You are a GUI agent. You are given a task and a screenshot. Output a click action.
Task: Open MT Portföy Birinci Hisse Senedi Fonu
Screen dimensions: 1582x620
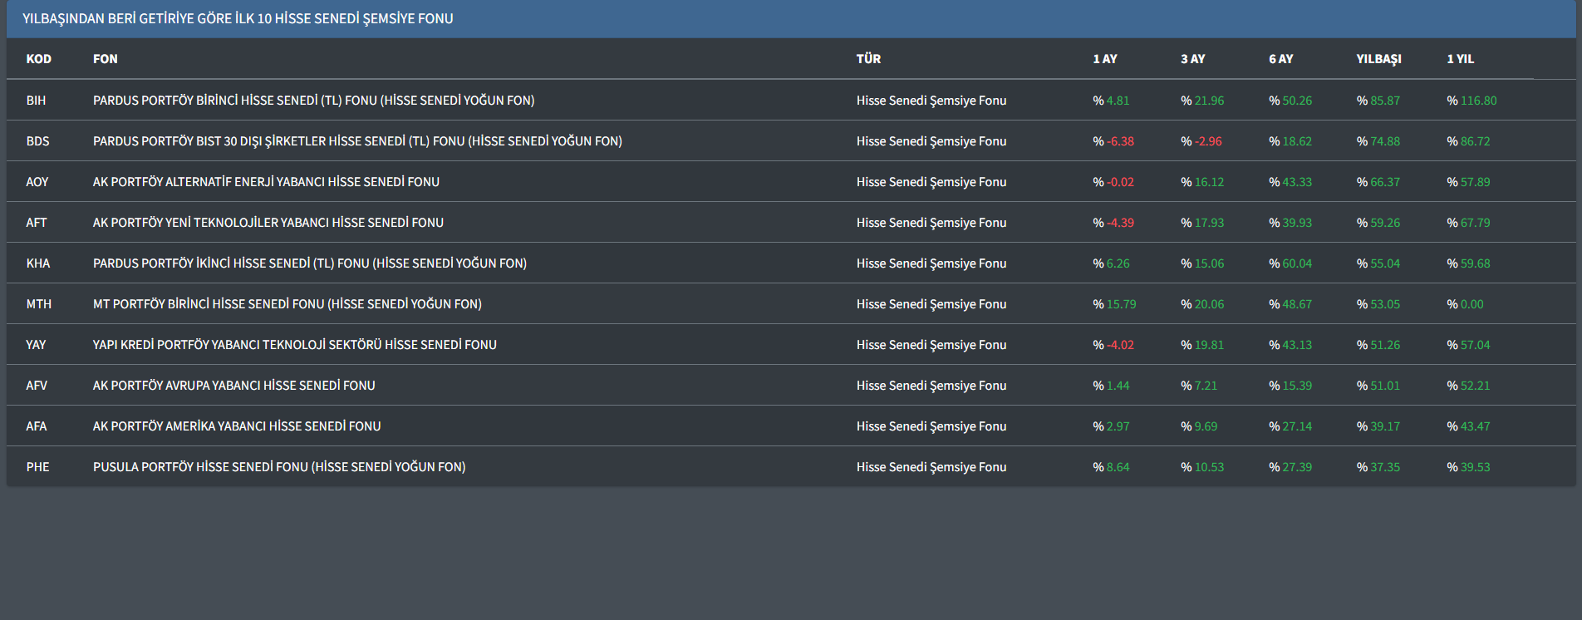[x=287, y=304]
